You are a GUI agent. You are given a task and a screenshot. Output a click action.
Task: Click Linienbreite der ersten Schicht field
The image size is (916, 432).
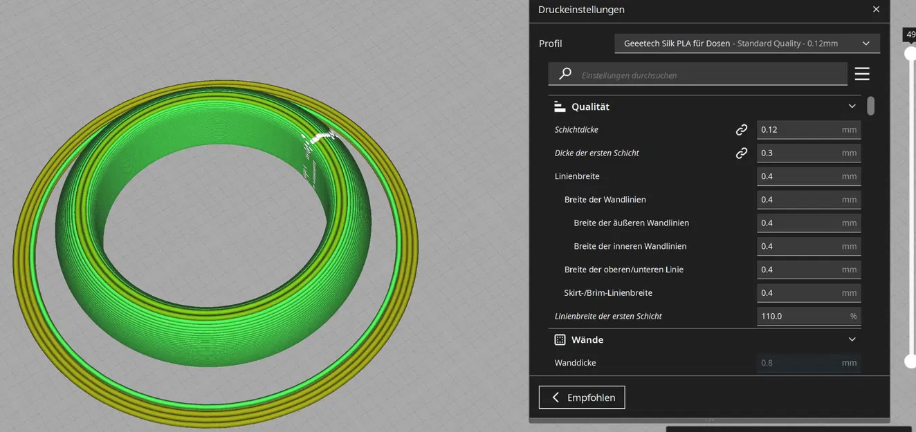pos(809,316)
